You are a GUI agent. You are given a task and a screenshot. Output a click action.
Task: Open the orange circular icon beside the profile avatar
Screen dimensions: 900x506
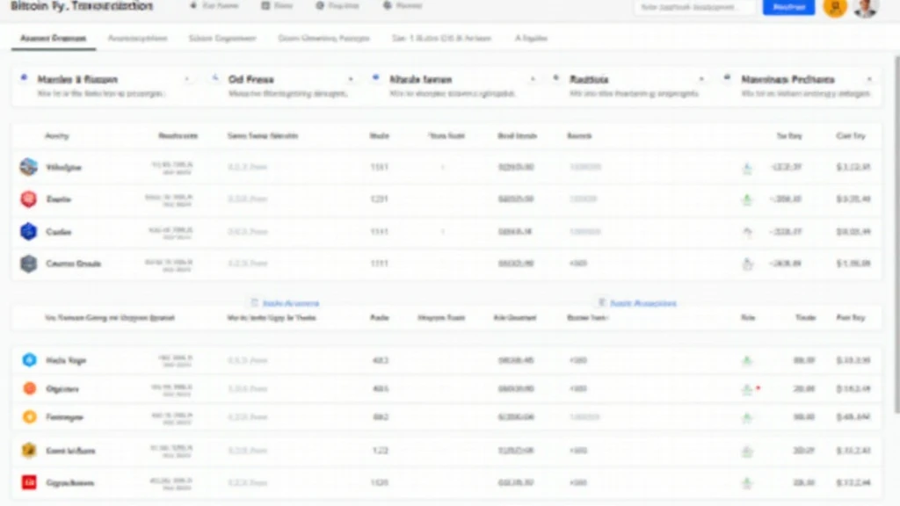836,8
